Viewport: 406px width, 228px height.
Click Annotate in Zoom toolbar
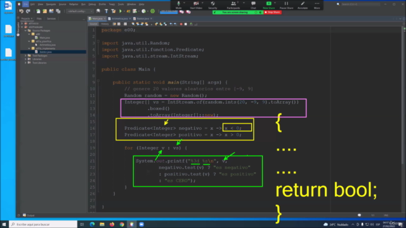click(303, 5)
